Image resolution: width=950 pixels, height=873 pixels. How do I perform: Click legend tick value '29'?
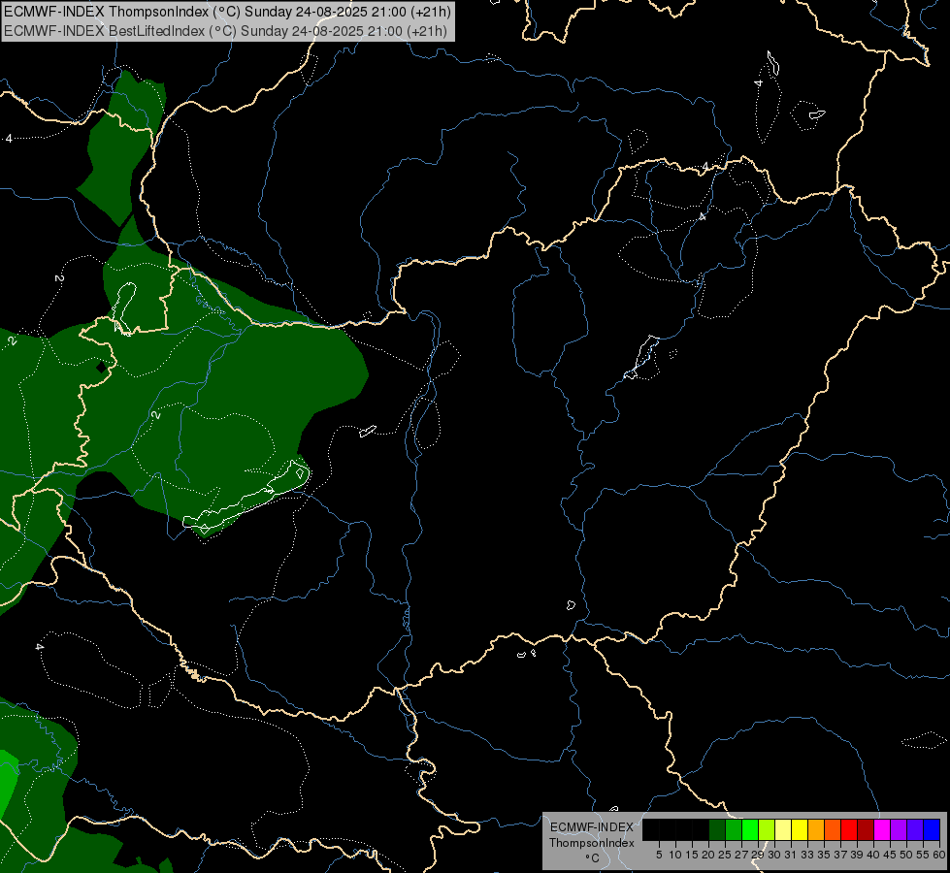pos(758,855)
